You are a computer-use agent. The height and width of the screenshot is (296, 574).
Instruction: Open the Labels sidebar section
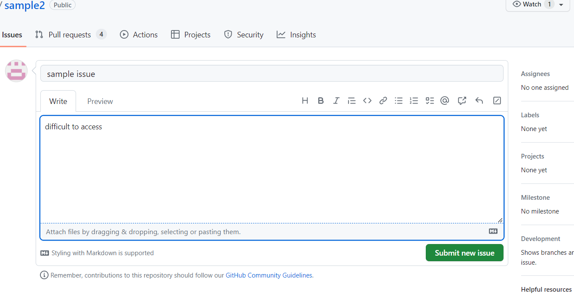[530, 115]
